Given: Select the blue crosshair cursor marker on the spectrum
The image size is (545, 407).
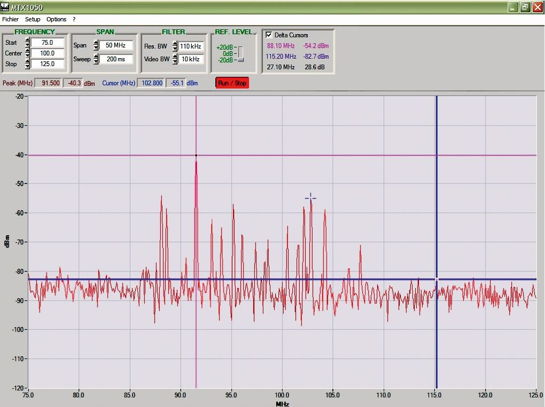Looking at the screenshot, I should (x=310, y=198).
